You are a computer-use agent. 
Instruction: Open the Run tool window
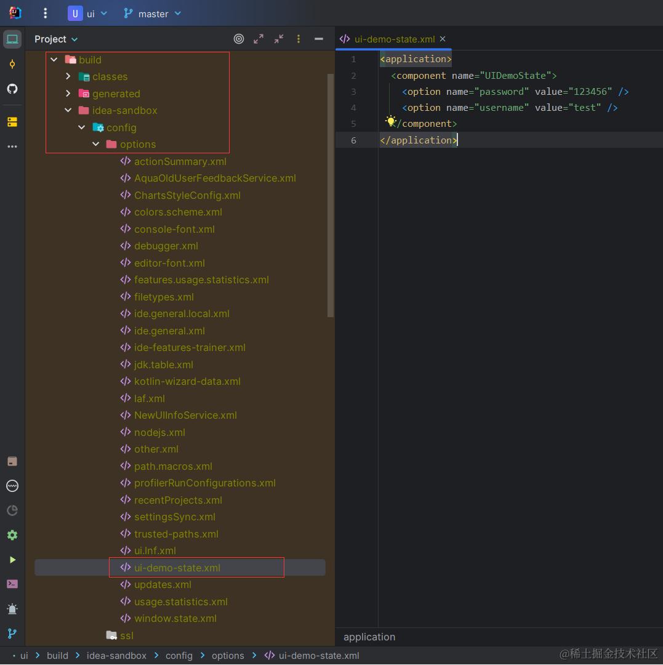pyautogui.click(x=12, y=560)
